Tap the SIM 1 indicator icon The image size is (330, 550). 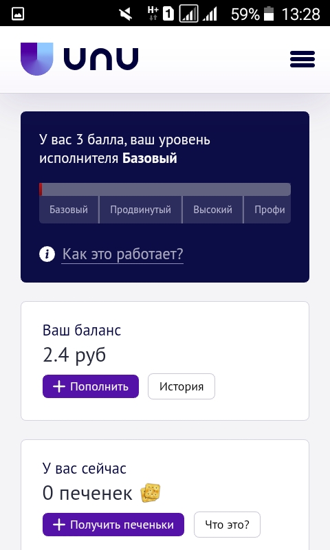coord(168,14)
